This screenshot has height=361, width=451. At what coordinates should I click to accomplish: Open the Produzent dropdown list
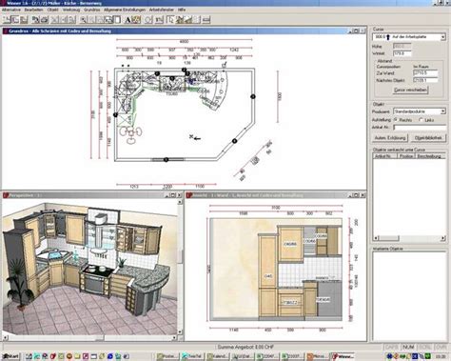442,111
